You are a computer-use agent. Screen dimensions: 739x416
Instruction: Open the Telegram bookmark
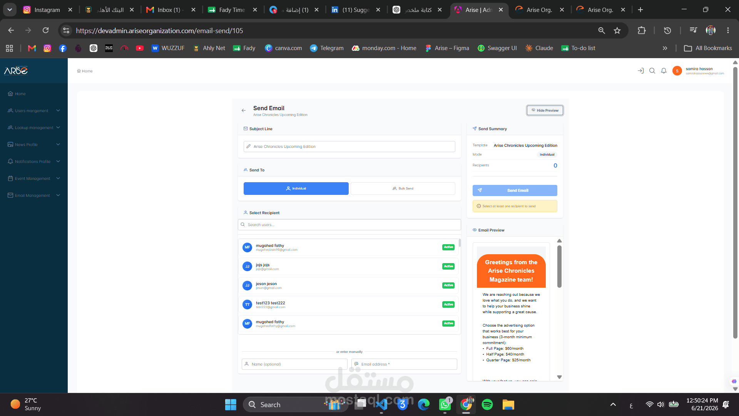click(327, 48)
